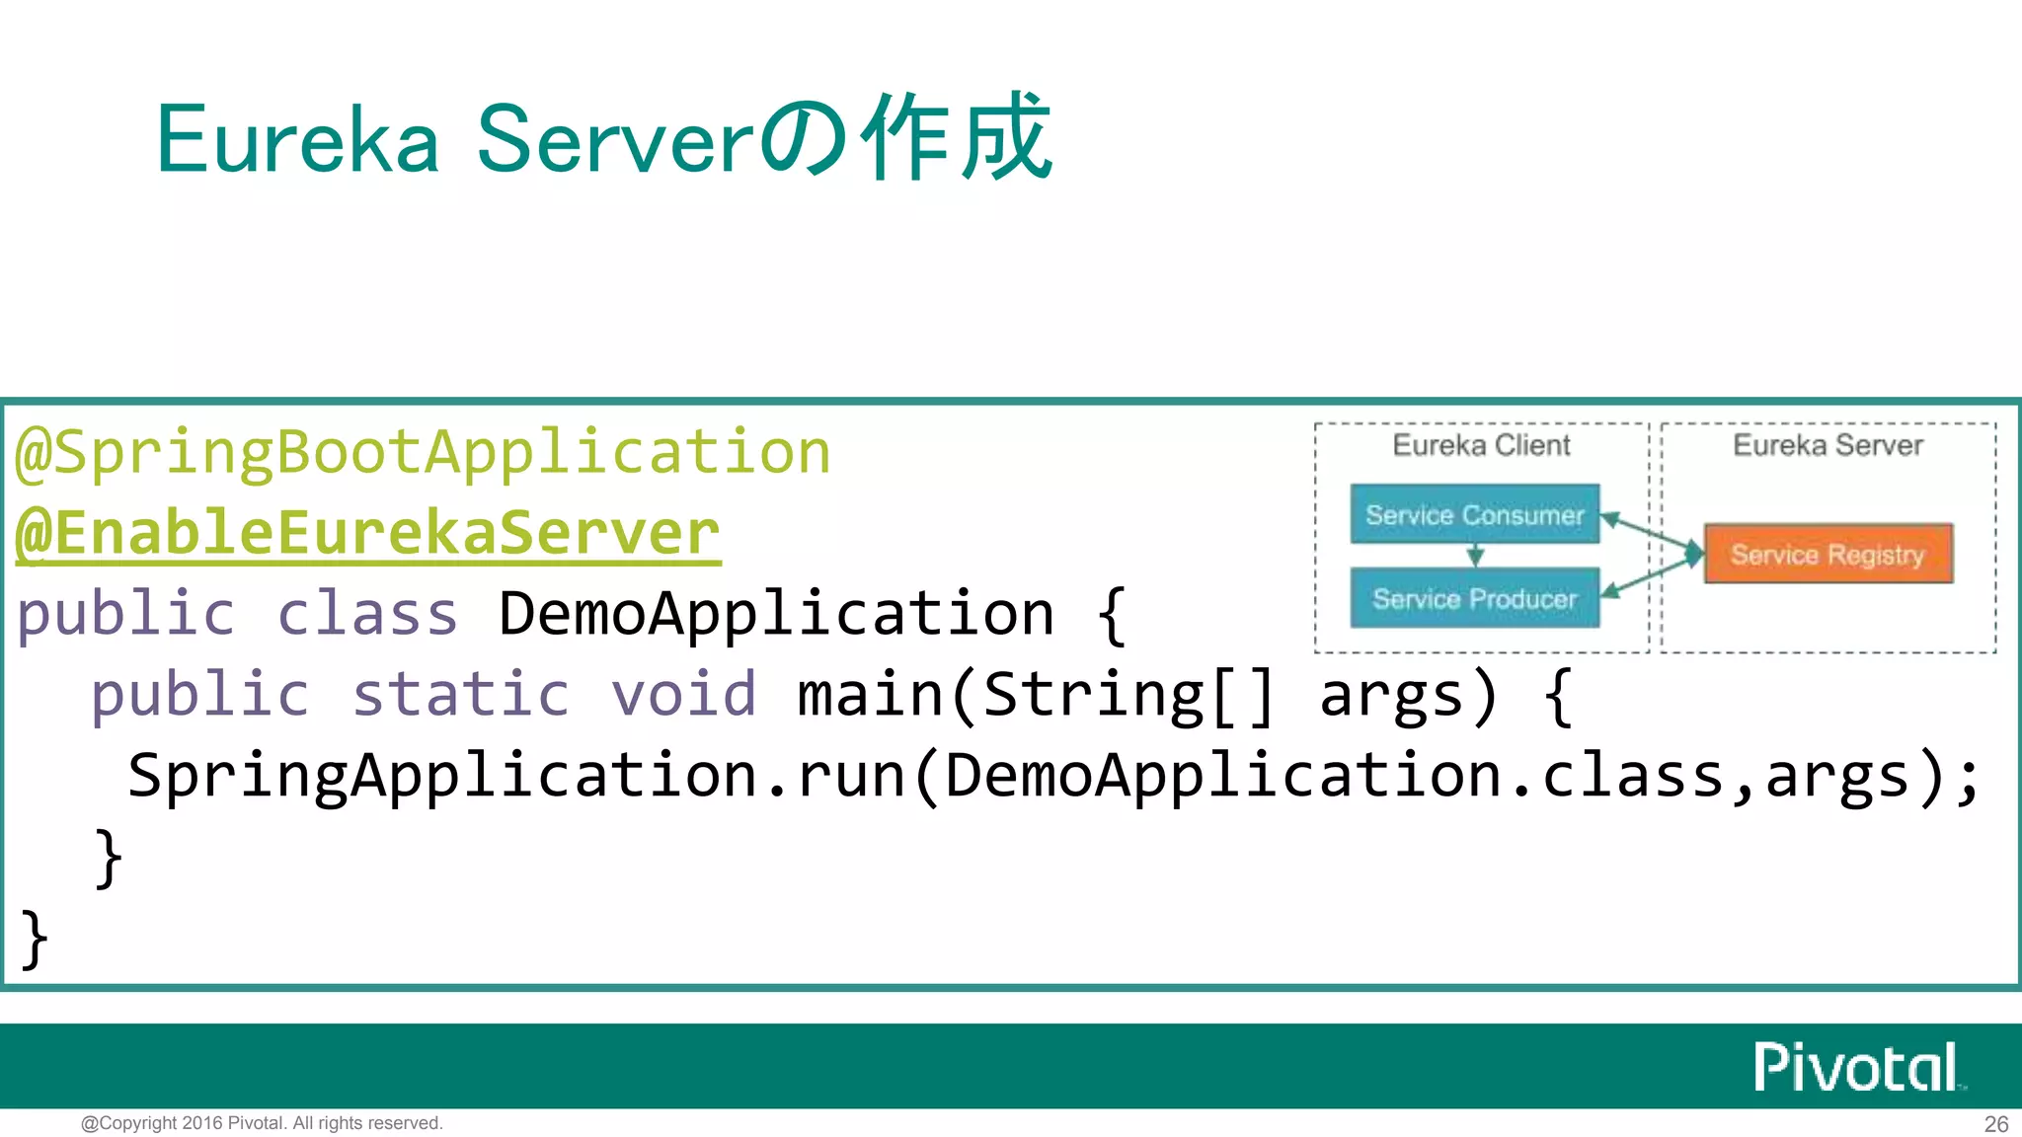Image resolution: width=2022 pixels, height=1137 pixels.
Task: Click the Eureka Client diagram label
Action: pyautogui.click(x=1481, y=445)
